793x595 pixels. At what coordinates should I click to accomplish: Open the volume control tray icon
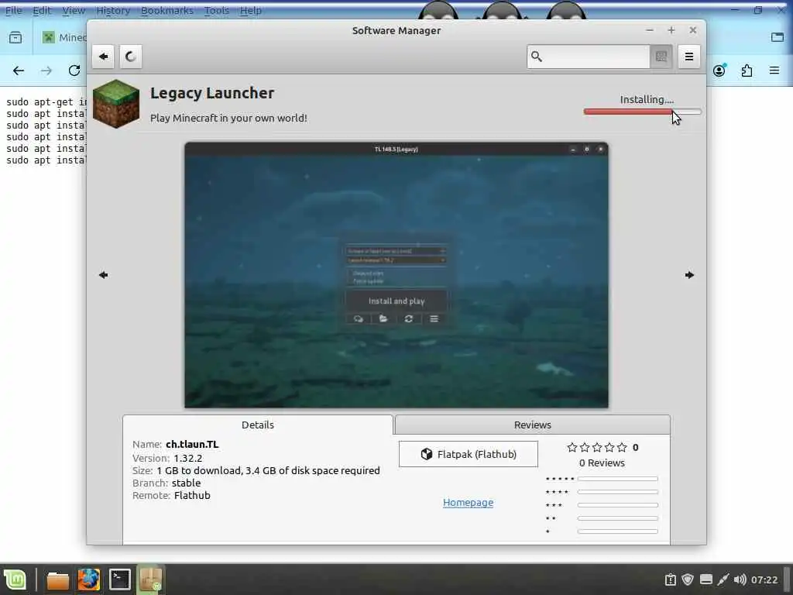[740, 580]
